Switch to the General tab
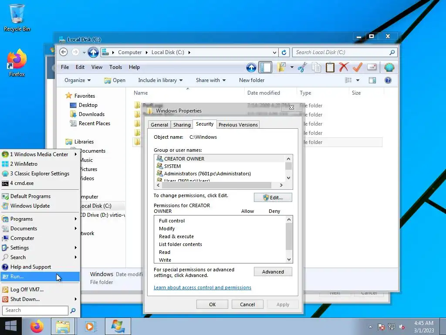Image resolution: width=446 pixels, height=335 pixels. (x=159, y=125)
